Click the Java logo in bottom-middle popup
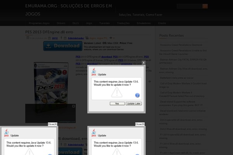This screenshot has height=155, width=233. click(94, 133)
